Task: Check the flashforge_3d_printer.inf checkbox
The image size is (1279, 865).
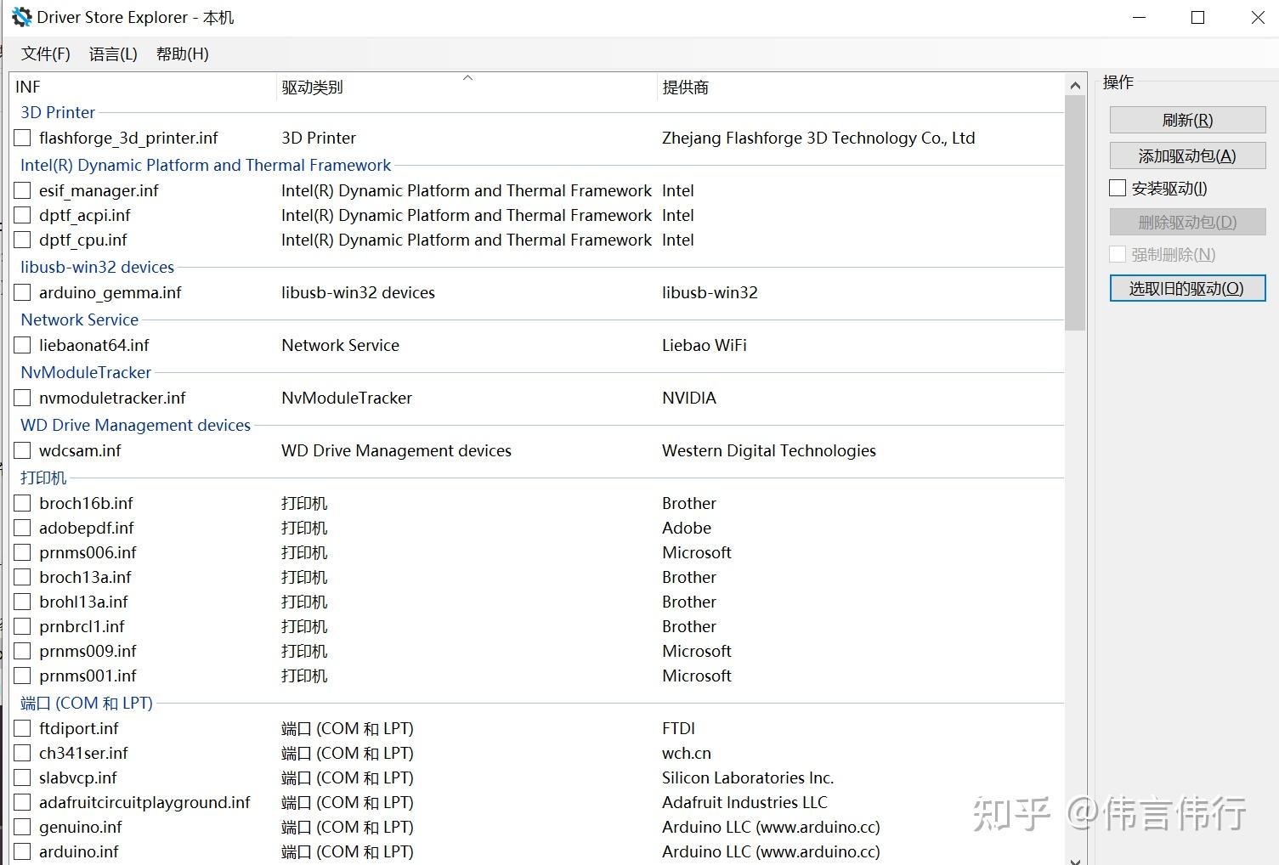Action: [21, 138]
